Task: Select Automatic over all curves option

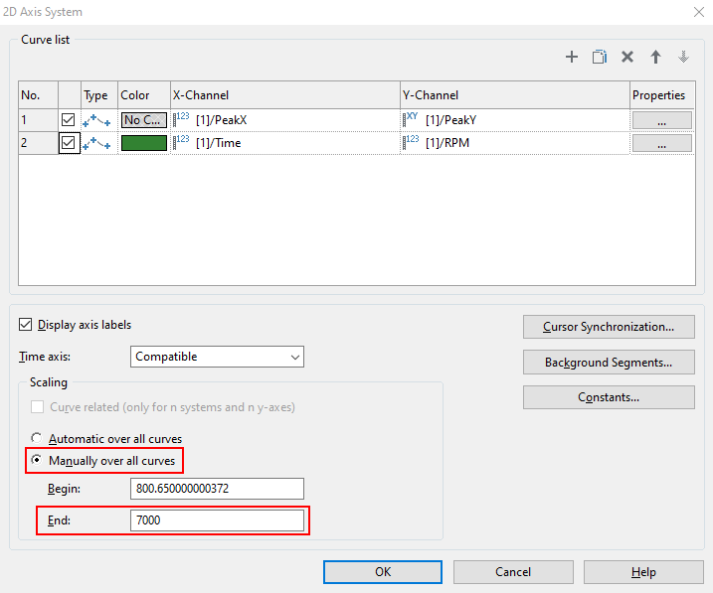Action: click(38, 438)
